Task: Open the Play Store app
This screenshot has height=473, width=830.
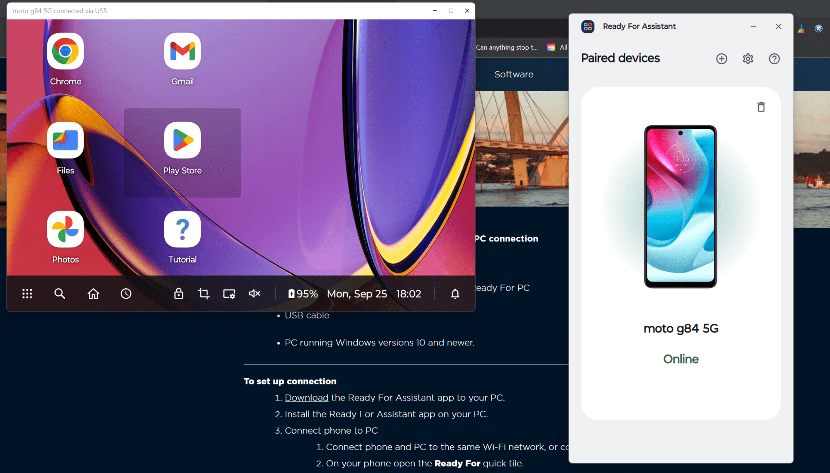Action: [182, 140]
